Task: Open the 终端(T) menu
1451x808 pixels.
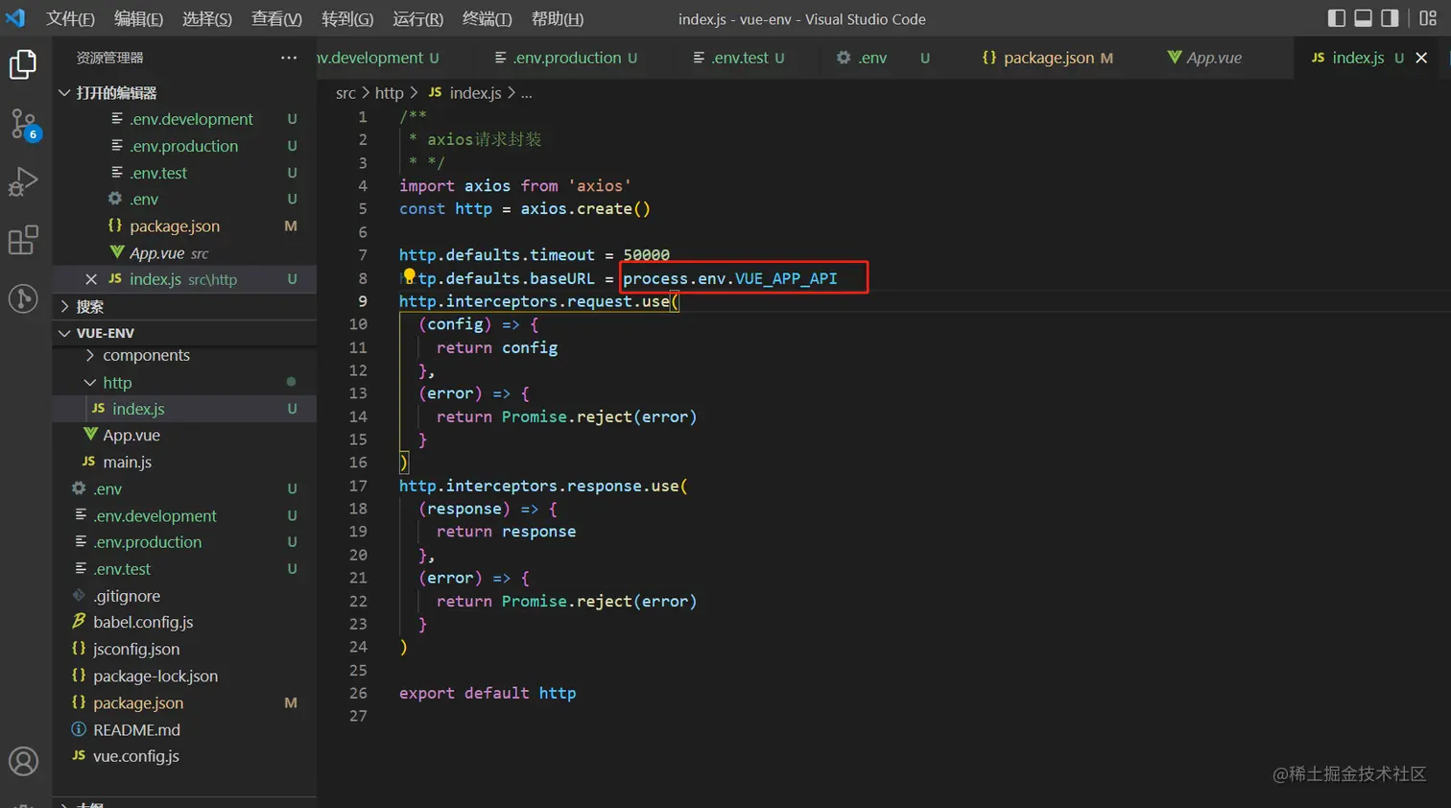Action: [x=487, y=18]
